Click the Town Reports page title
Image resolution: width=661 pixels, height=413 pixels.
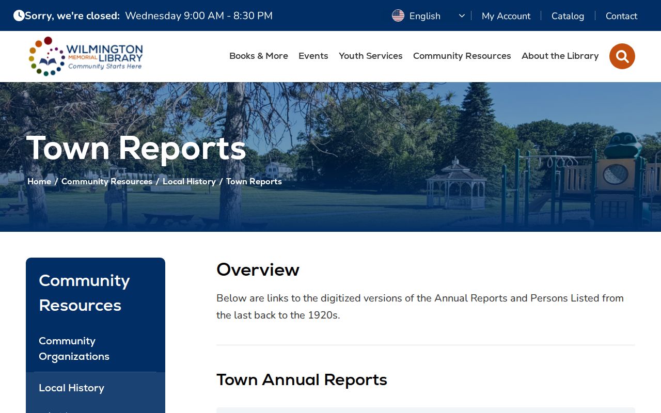pyautogui.click(x=136, y=148)
